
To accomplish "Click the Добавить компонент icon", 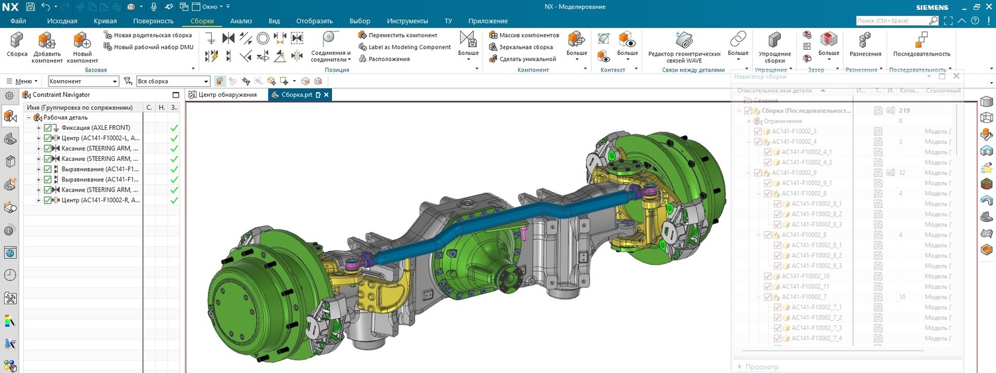I will click(47, 41).
